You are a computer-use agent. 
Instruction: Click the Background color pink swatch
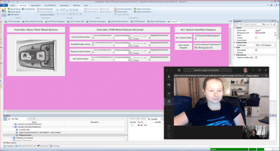256,33
